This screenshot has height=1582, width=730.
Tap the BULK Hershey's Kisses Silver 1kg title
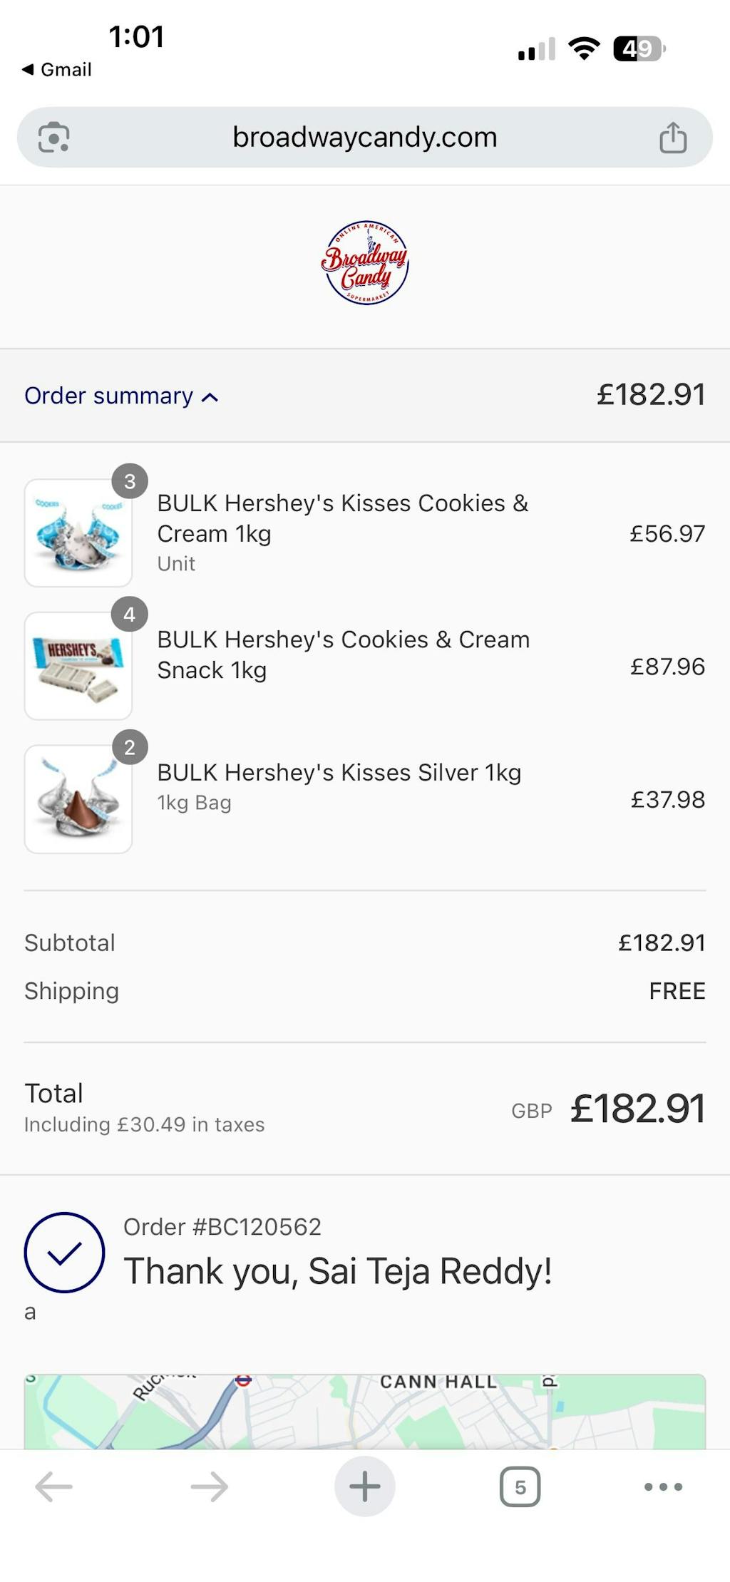coord(339,773)
